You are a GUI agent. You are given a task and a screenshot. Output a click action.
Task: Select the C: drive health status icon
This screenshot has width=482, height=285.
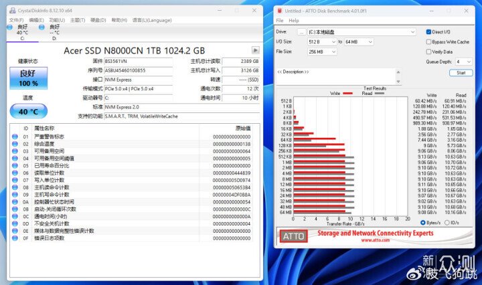tap(10, 27)
